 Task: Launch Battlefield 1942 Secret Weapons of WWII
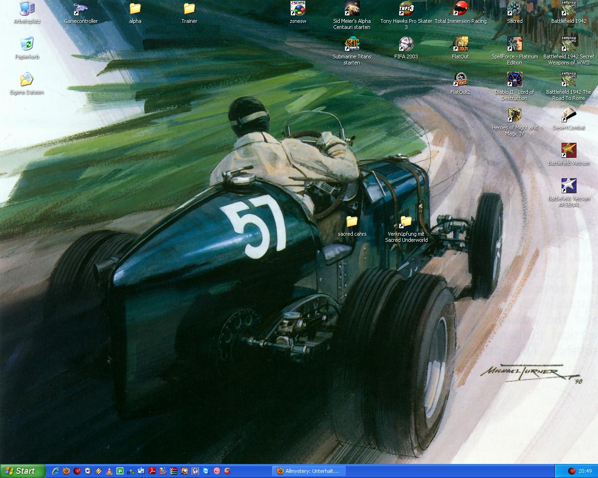[569, 51]
